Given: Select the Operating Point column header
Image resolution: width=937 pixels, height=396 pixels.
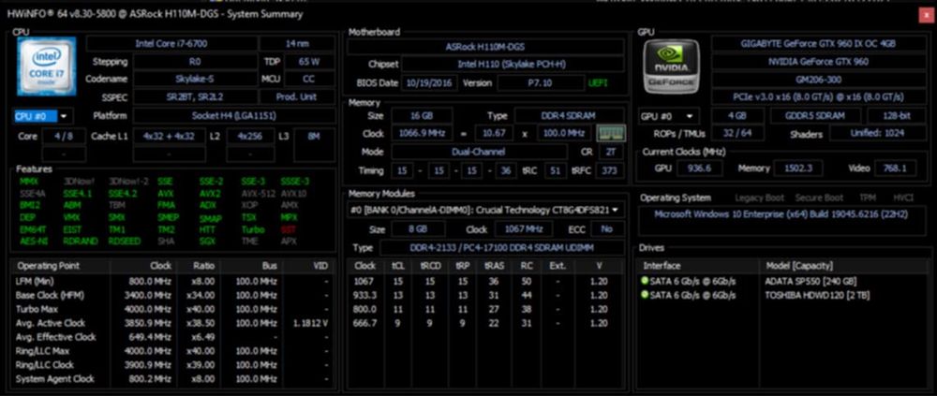Looking at the screenshot, I should (60, 266).
